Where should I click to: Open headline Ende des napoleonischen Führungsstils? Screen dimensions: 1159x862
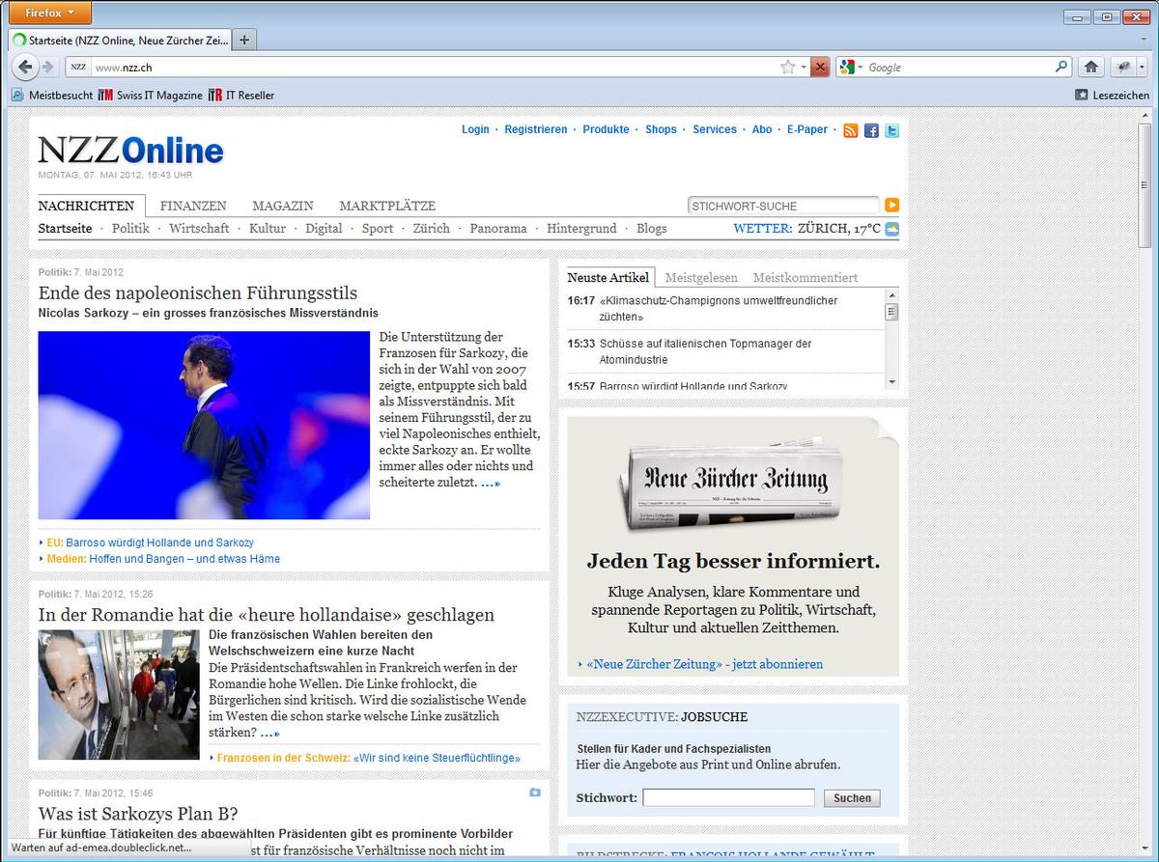pyautogui.click(x=198, y=293)
